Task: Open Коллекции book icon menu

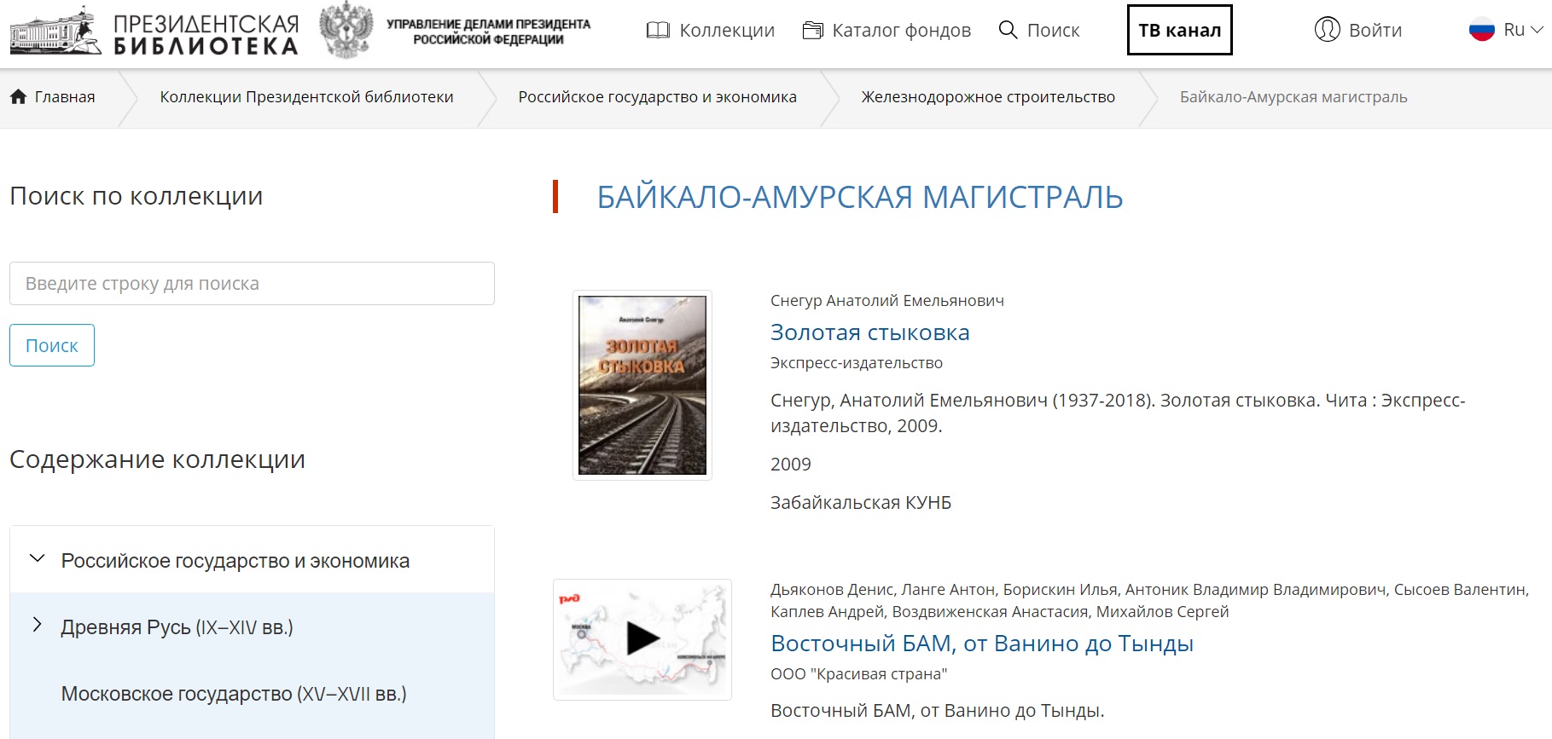Action: pos(658,31)
